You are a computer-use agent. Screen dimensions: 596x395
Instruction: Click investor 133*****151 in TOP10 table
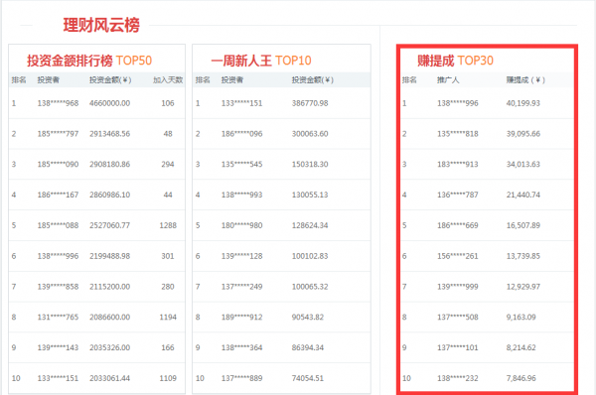point(242,103)
